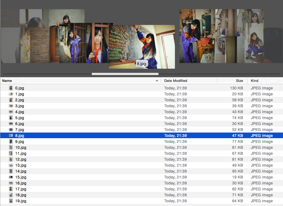Select file name 2.jpg
Image resolution: width=283 pixels, height=206 pixels.
coord(20,100)
